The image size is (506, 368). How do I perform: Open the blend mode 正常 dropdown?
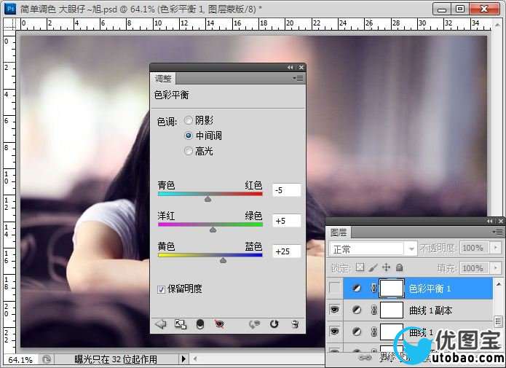tap(373, 248)
